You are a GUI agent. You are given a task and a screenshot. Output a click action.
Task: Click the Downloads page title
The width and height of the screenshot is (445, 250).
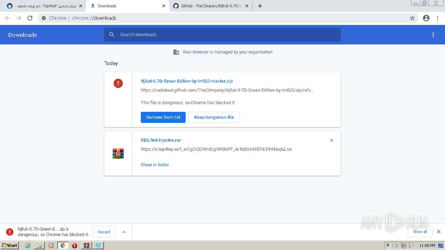[x=23, y=35]
